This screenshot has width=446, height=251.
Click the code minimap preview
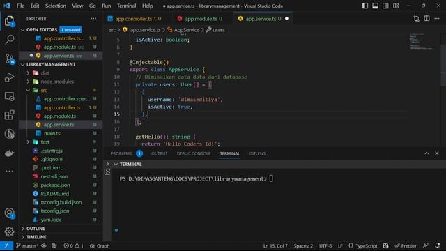(421, 42)
